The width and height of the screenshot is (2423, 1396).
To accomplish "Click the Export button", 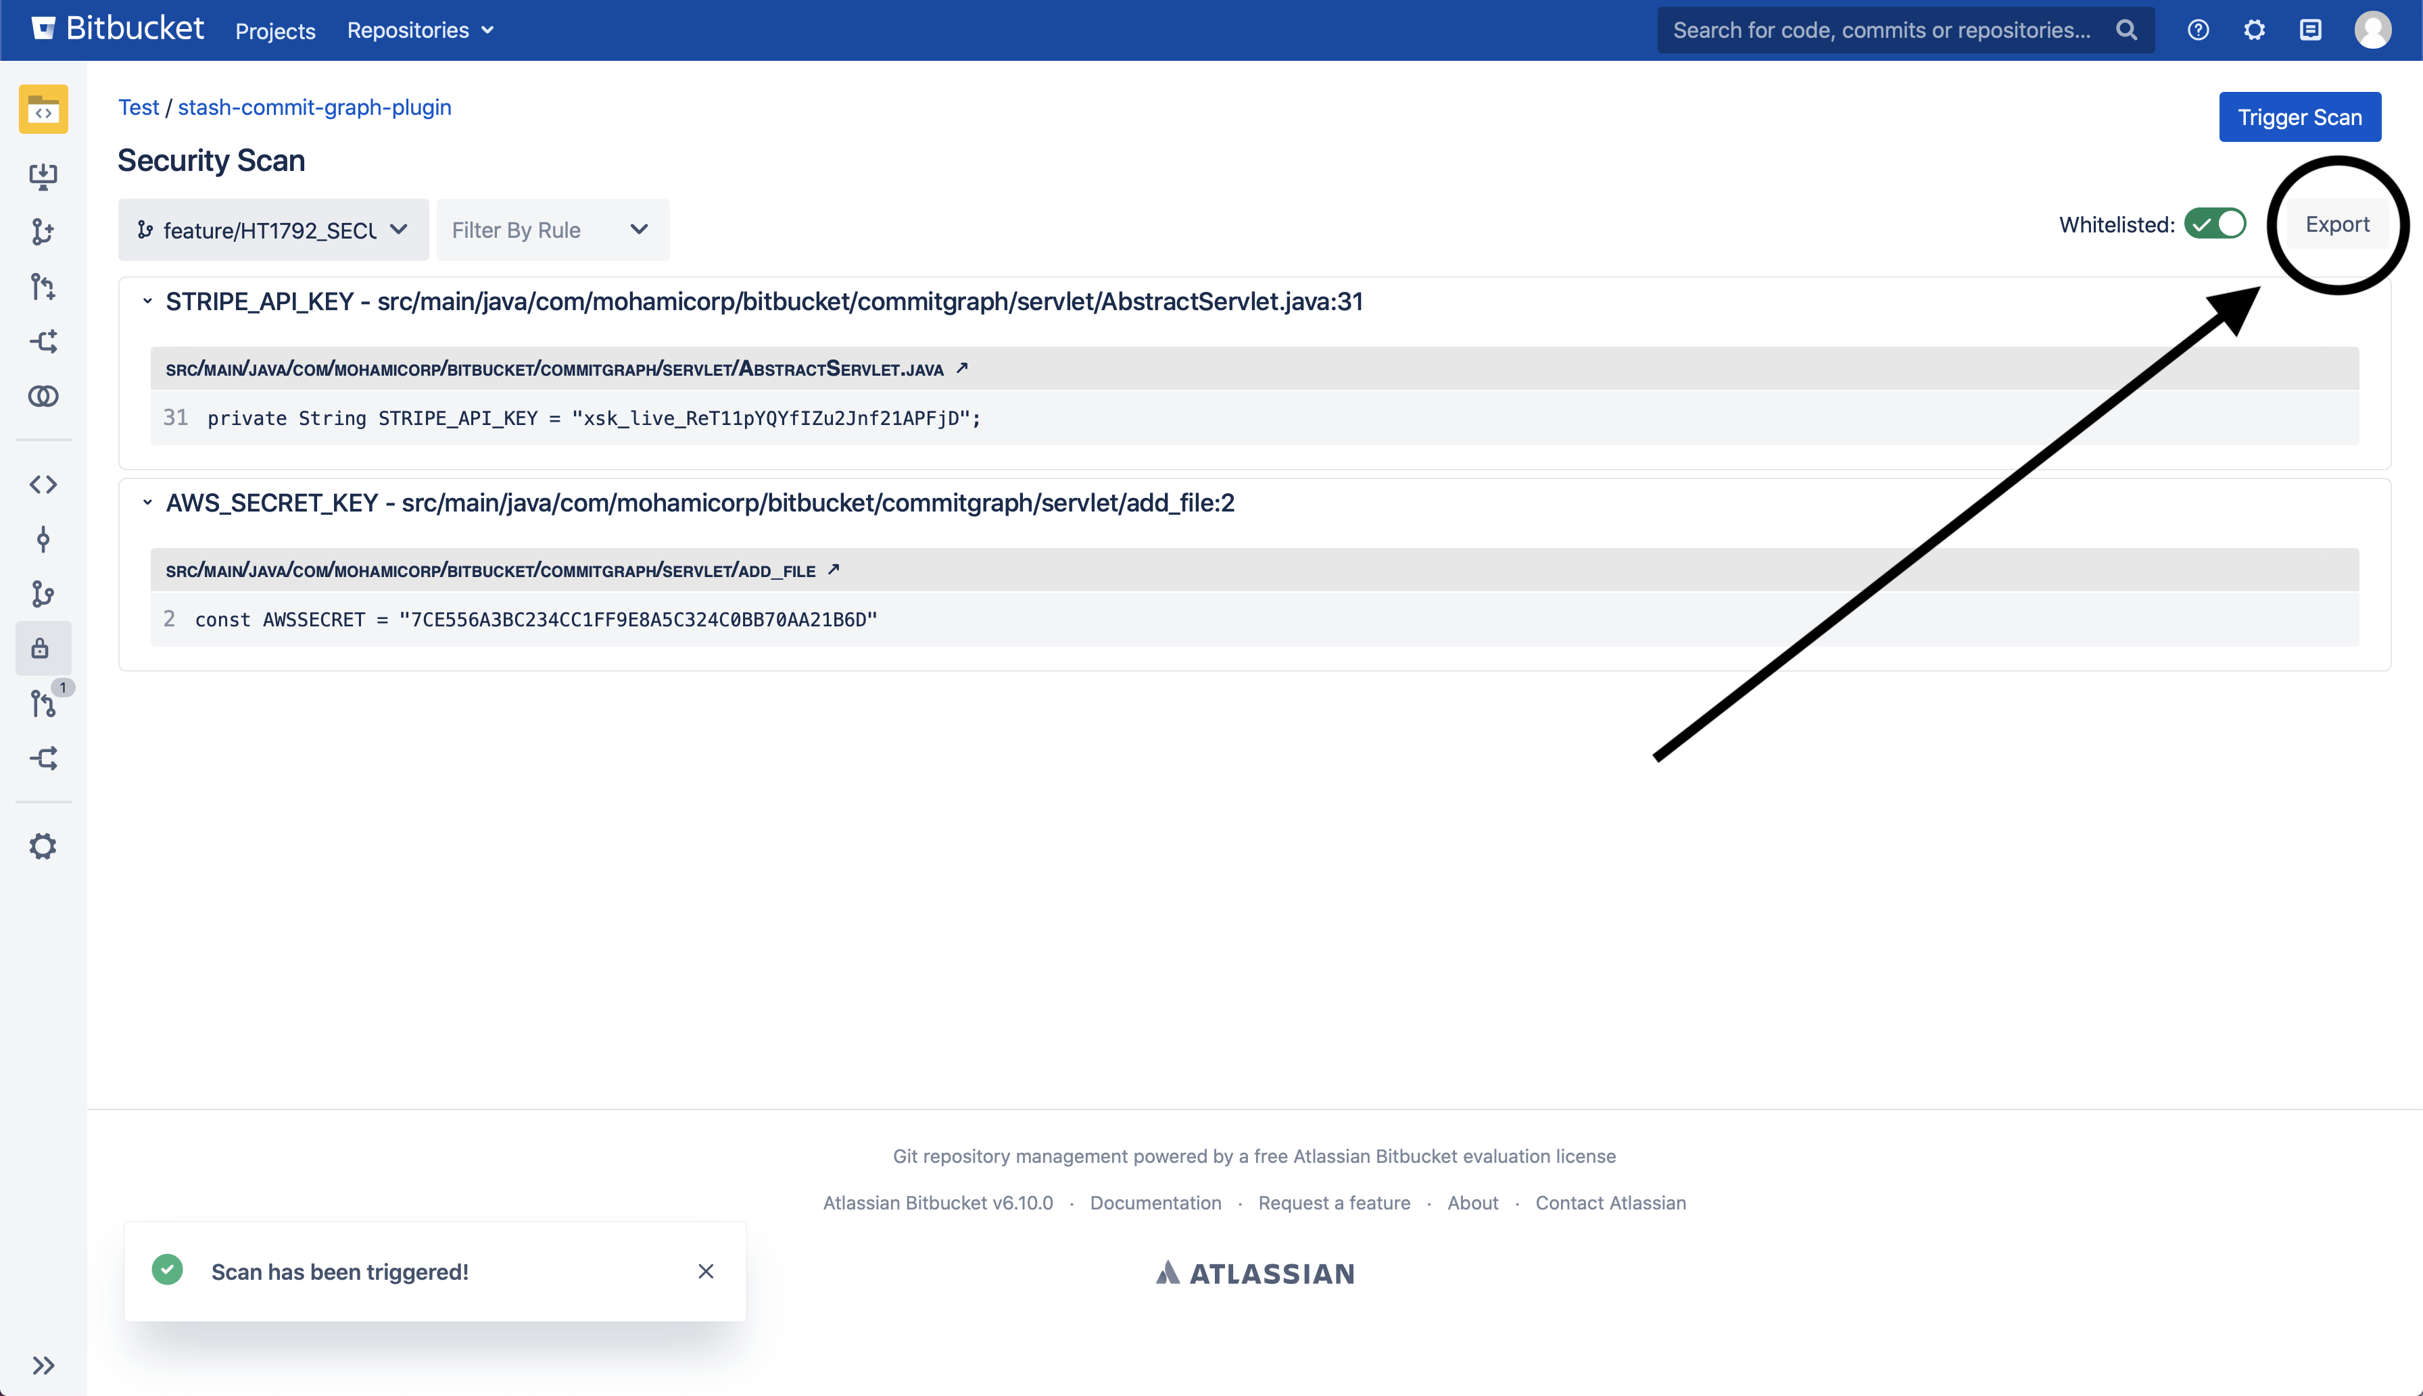I will coord(2336,224).
